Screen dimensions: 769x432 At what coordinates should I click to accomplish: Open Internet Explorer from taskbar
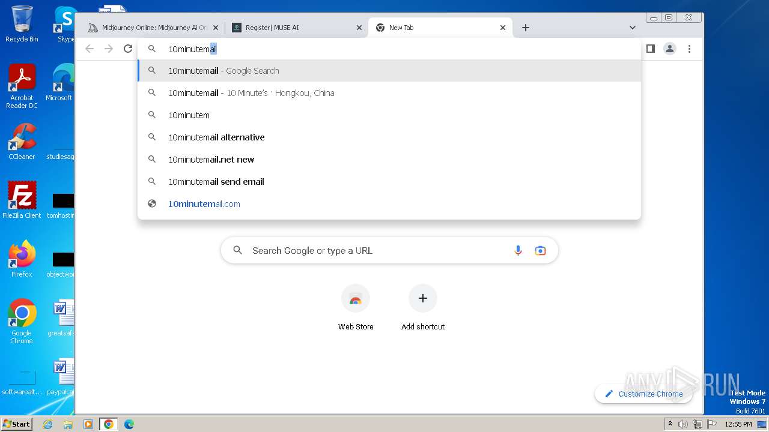point(47,424)
